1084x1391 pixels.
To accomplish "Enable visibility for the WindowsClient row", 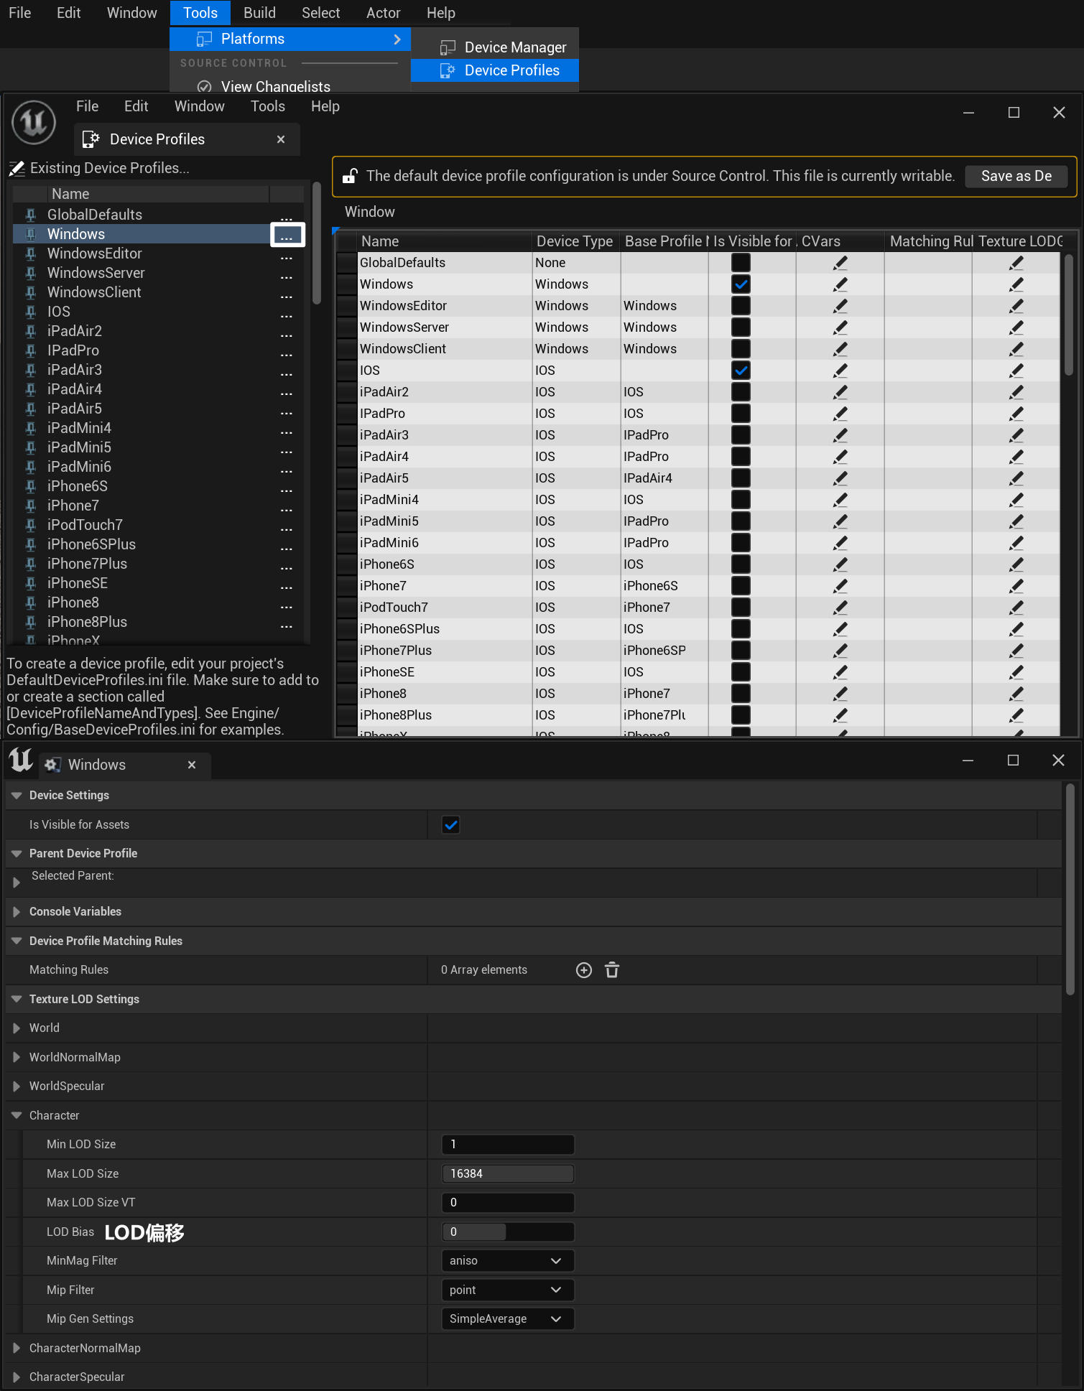I will click(741, 349).
